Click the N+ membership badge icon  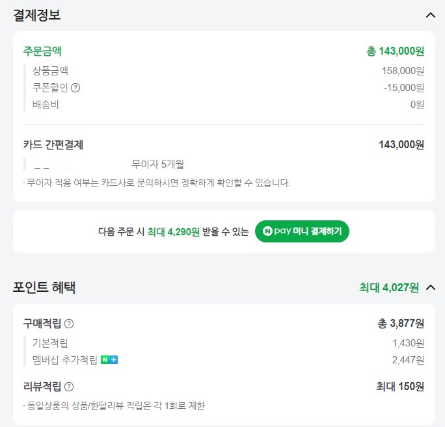pos(109,360)
